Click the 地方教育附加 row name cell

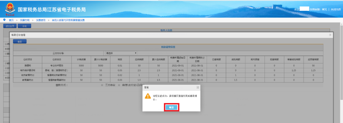[x=28, y=75]
